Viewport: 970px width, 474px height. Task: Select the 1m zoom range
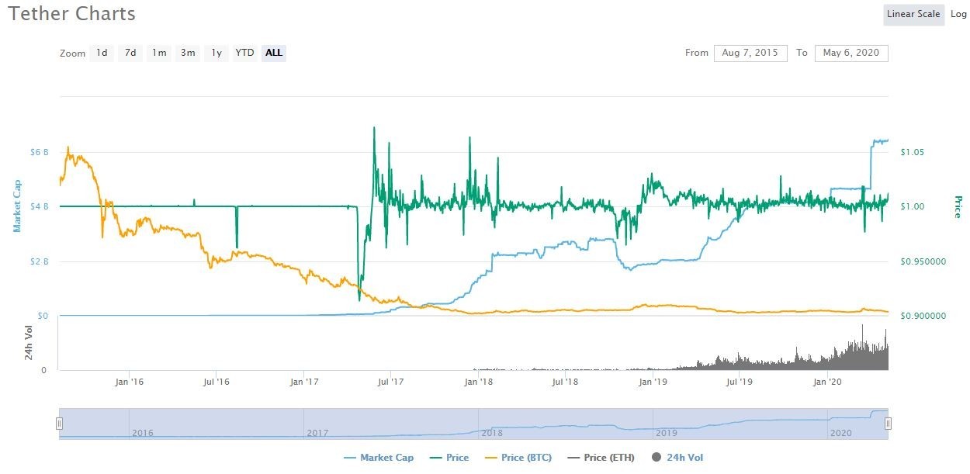click(x=159, y=53)
